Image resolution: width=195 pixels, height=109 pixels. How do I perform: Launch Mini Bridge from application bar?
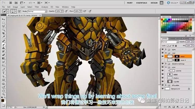(16, 3)
